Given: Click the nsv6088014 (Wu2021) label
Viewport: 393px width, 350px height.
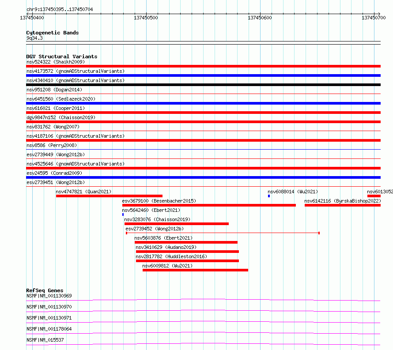Looking at the screenshot, I should point(293,192).
